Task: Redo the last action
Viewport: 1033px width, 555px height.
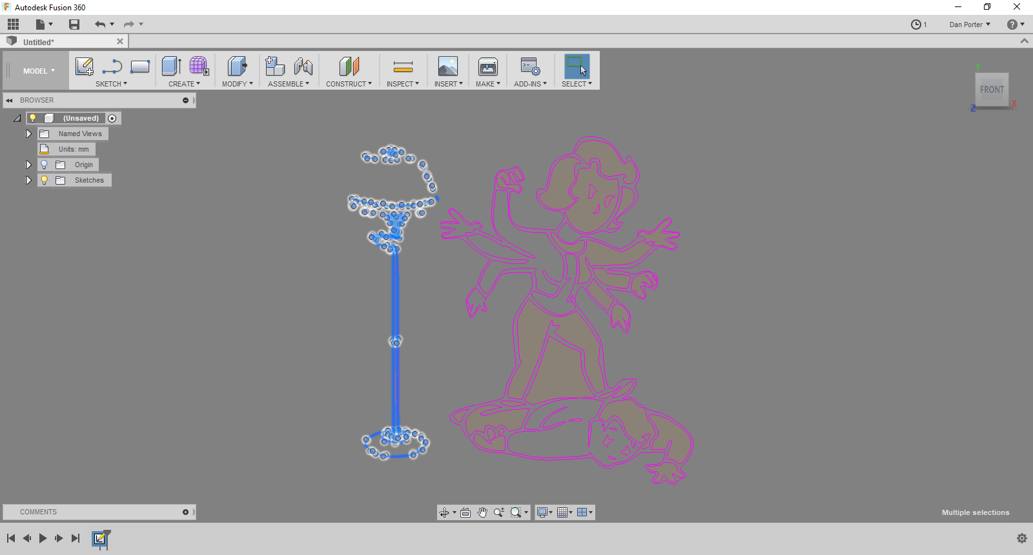Action: coord(129,25)
